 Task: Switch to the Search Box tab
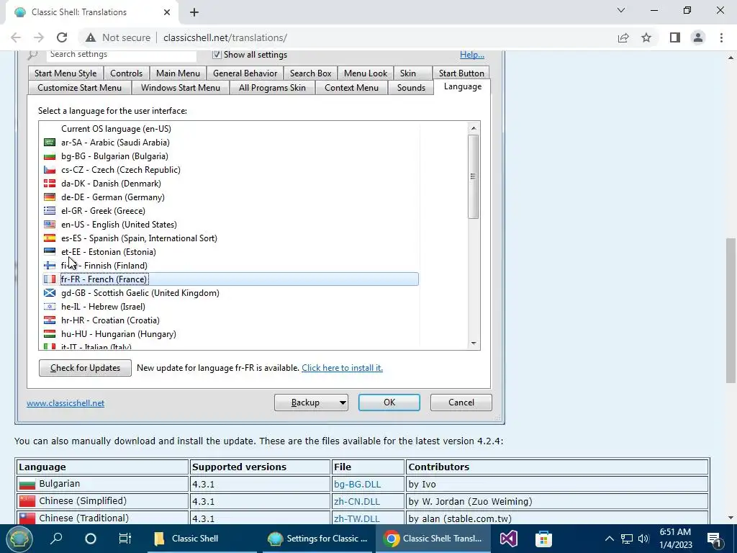(x=310, y=73)
